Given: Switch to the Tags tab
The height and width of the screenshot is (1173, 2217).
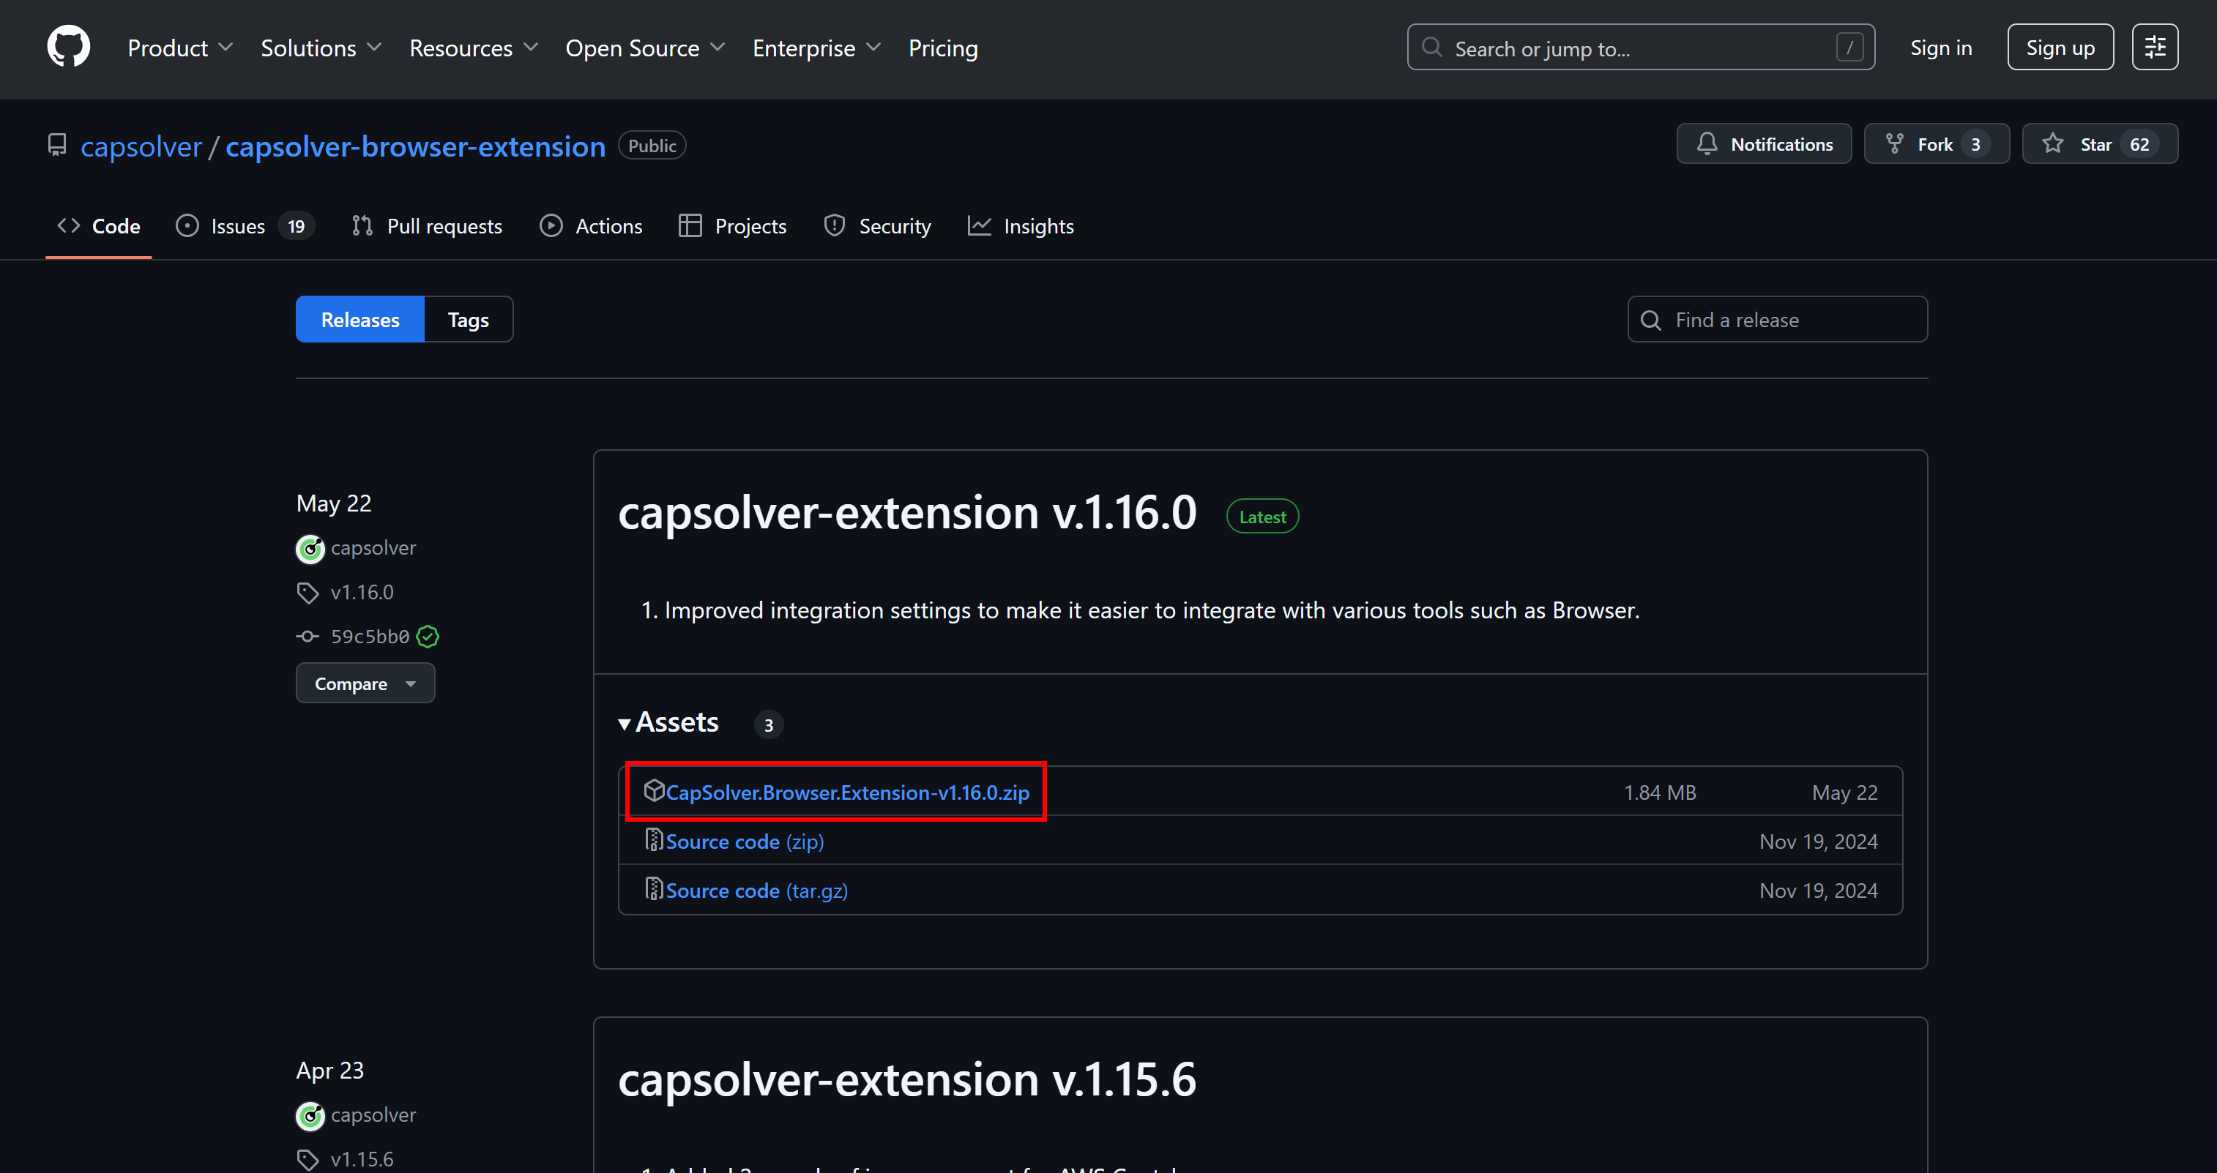Looking at the screenshot, I should click(x=468, y=320).
